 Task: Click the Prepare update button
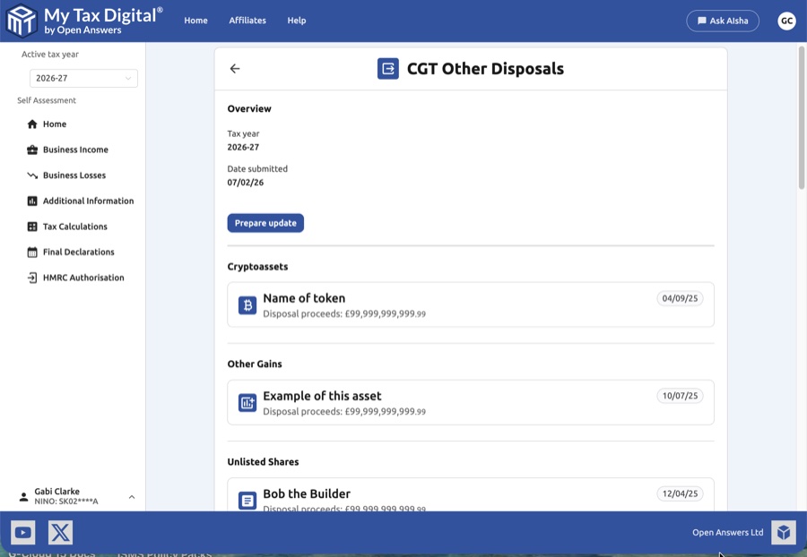(265, 222)
